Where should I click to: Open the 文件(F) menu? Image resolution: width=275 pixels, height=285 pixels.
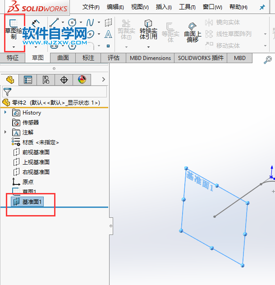pos(91,7)
